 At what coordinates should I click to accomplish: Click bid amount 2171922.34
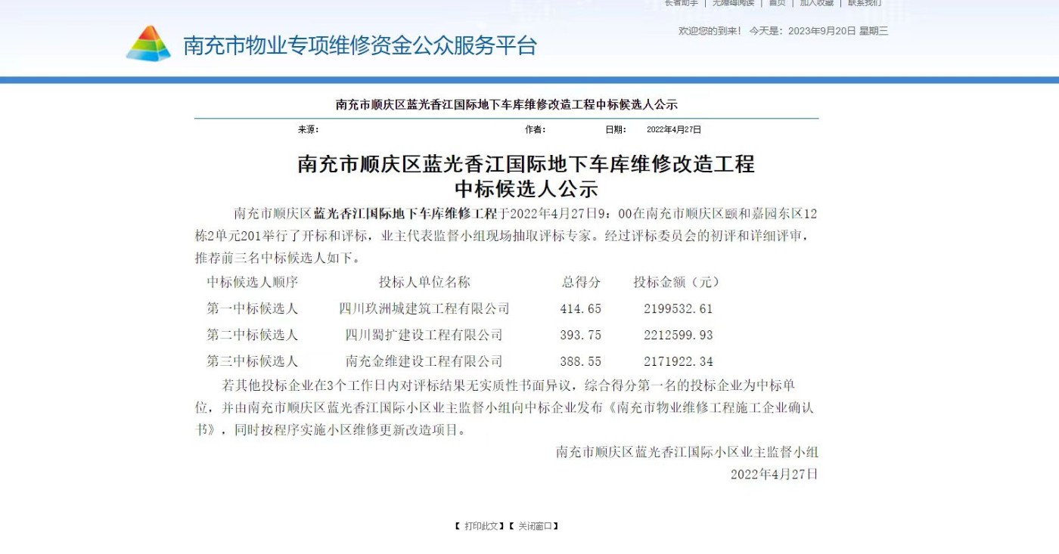679,361
